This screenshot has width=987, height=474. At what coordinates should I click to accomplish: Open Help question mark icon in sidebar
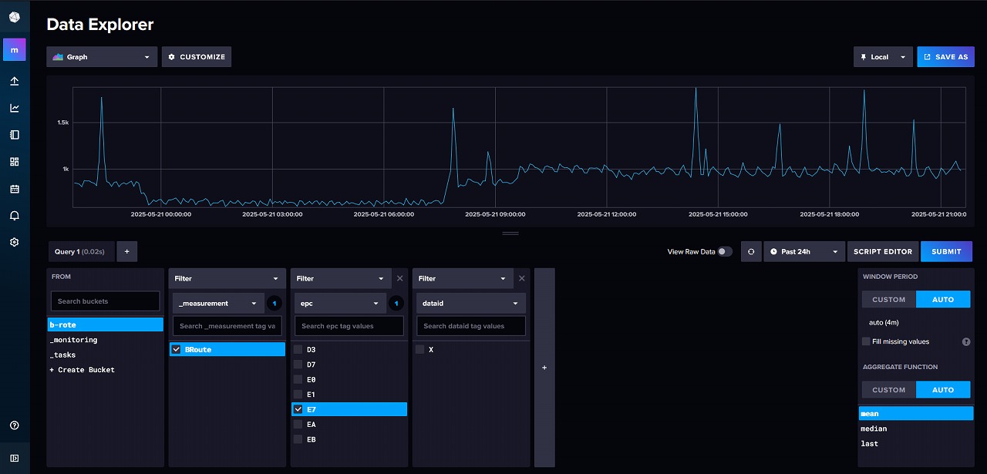tap(14, 425)
